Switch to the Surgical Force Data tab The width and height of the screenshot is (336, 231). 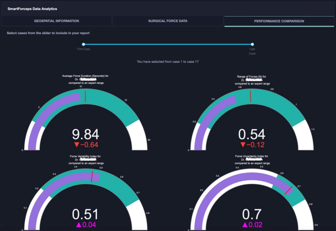click(x=168, y=21)
